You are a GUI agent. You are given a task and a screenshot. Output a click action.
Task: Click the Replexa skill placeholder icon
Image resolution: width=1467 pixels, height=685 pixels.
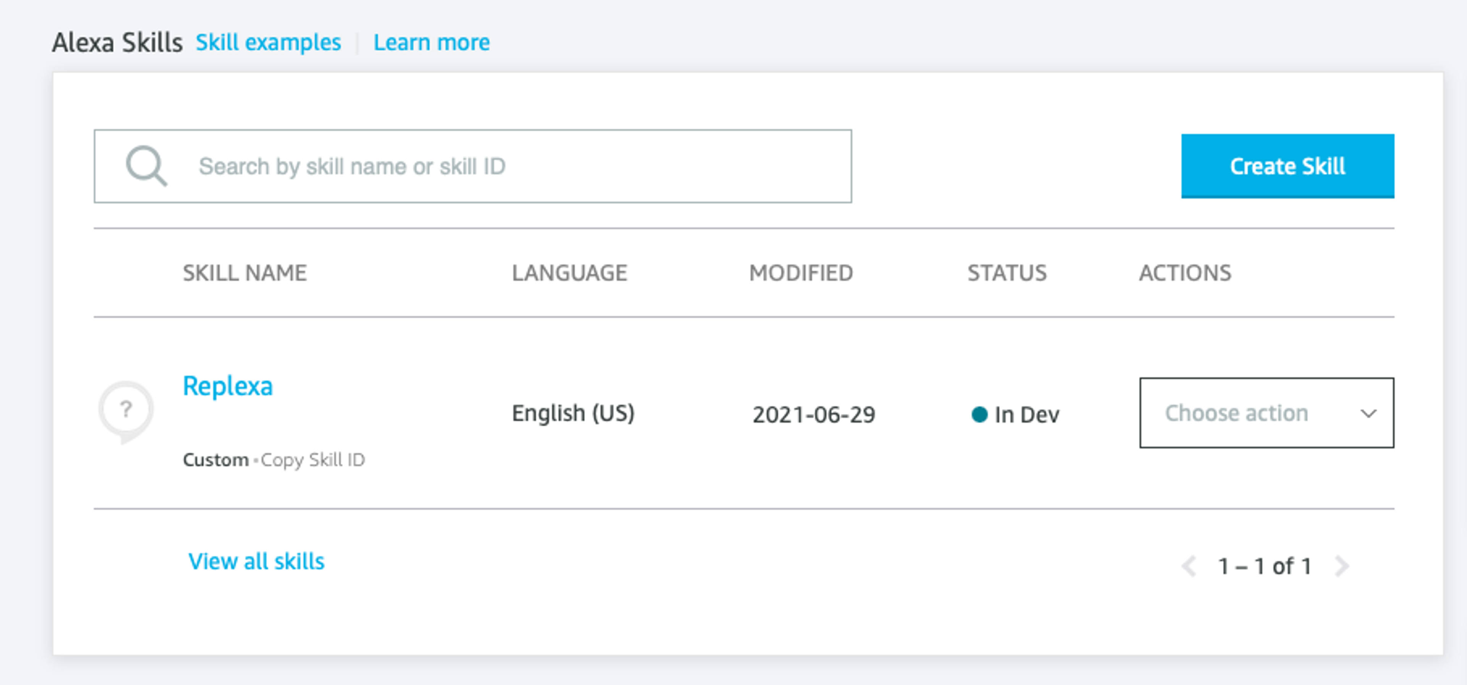pos(126,411)
